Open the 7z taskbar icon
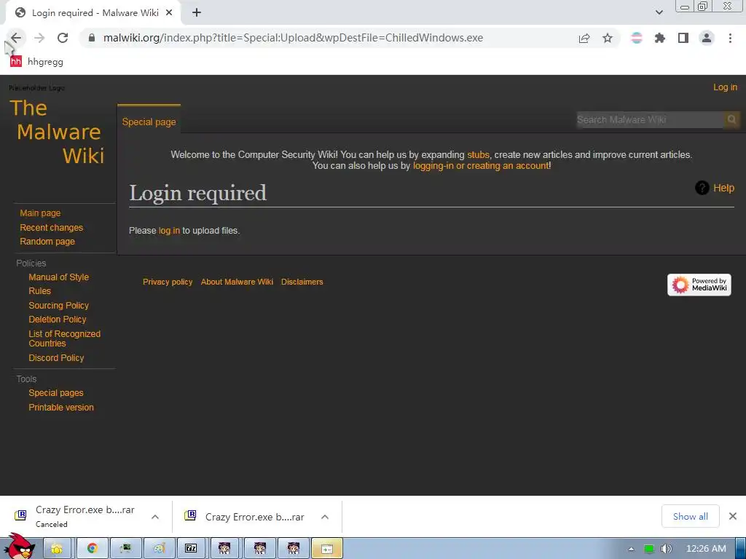The height and width of the screenshot is (559, 746). coord(191,549)
